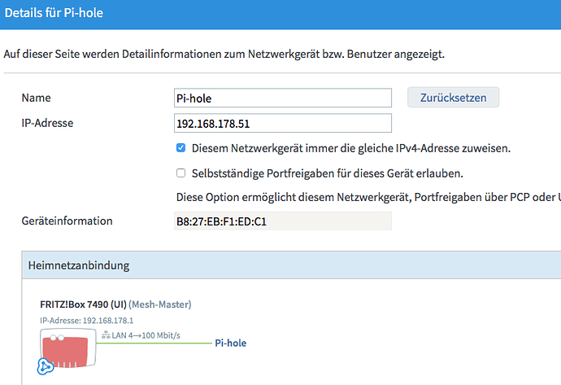
Task: Toggle Selbstständige Portfreigaben checkbox
Action: 181,173
